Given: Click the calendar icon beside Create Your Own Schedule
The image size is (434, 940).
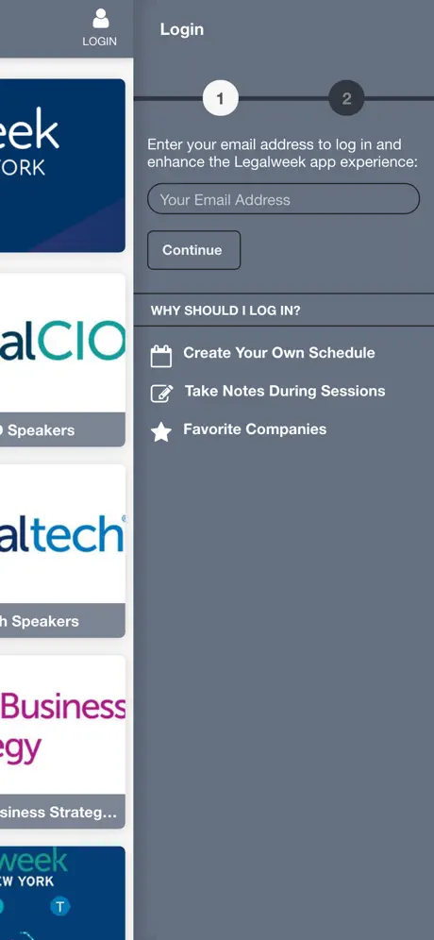Looking at the screenshot, I should click(x=161, y=356).
